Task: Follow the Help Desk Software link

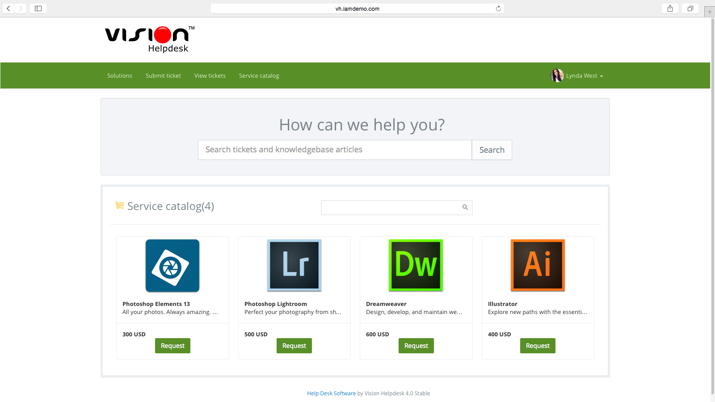Action: point(331,394)
